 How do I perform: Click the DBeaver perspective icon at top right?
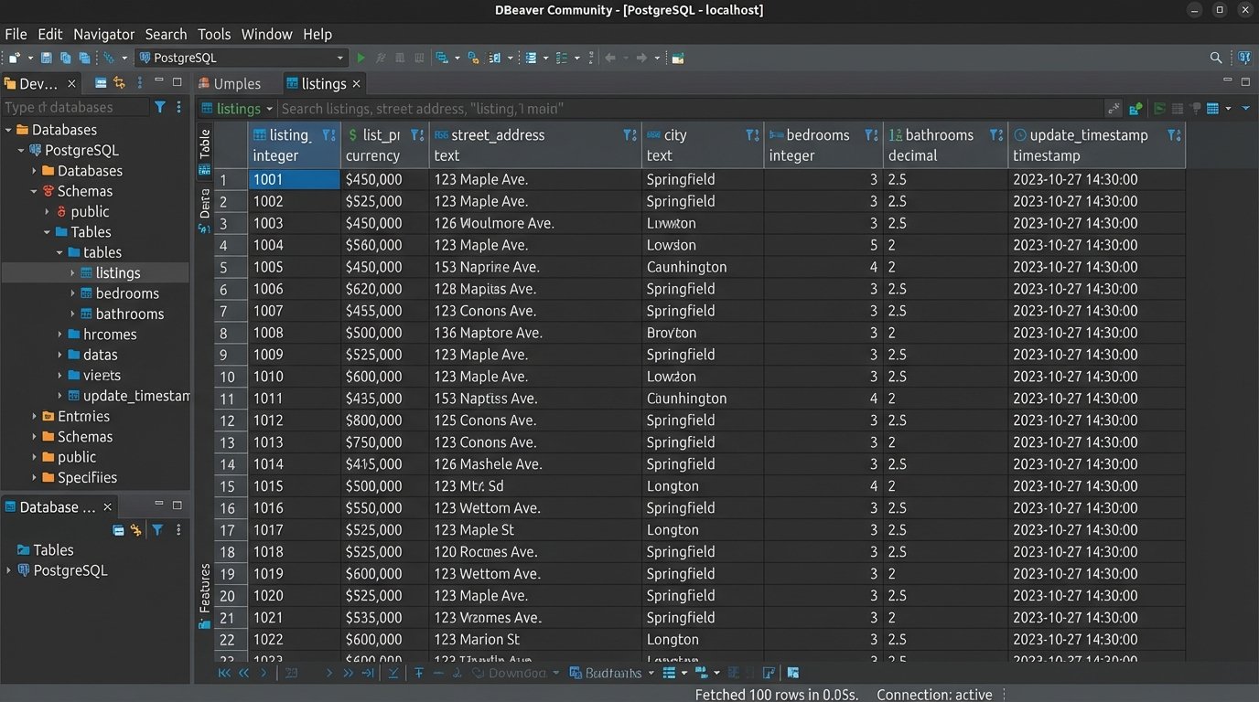click(1244, 58)
